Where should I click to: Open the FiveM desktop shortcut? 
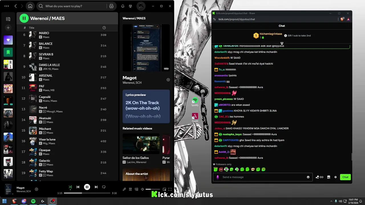coord(195,118)
